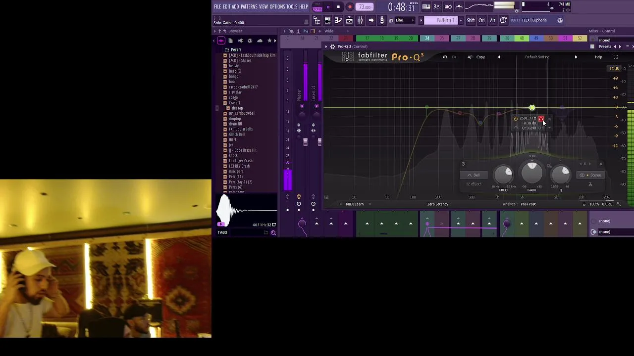Open the Pro-Q 3 Help menu

[598, 57]
